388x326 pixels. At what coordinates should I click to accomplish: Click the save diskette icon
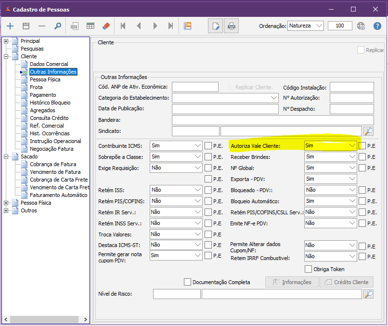click(x=26, y=26)
